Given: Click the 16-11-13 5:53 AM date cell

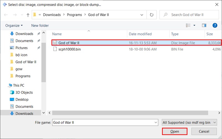Looking at the screenshot, I should 143,43.
